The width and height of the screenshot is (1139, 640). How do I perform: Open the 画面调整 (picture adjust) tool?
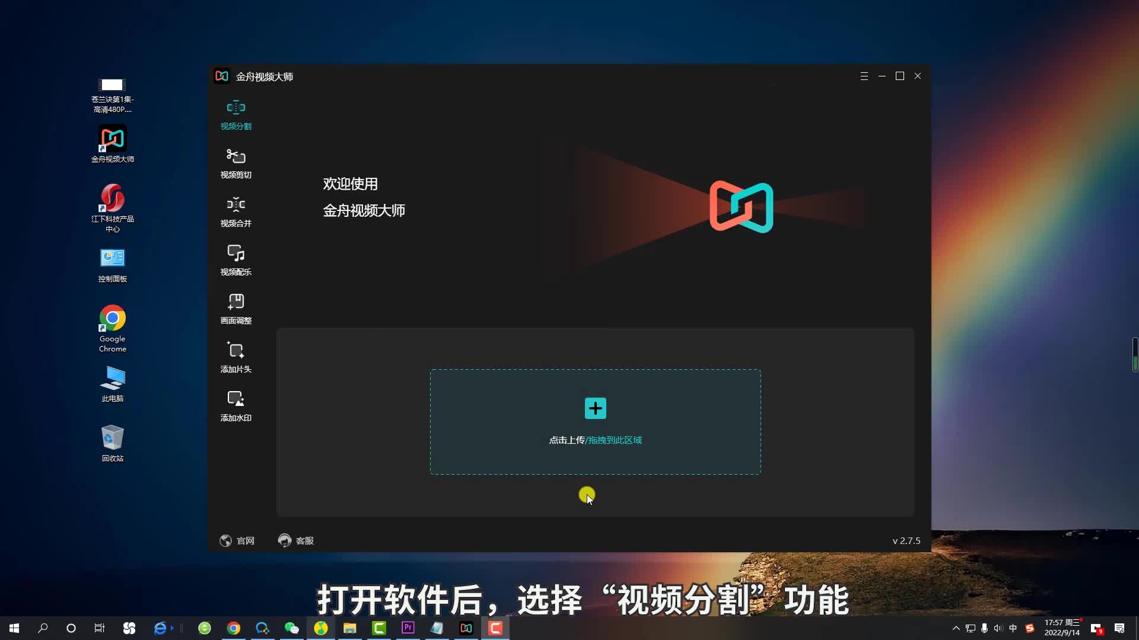236,310
